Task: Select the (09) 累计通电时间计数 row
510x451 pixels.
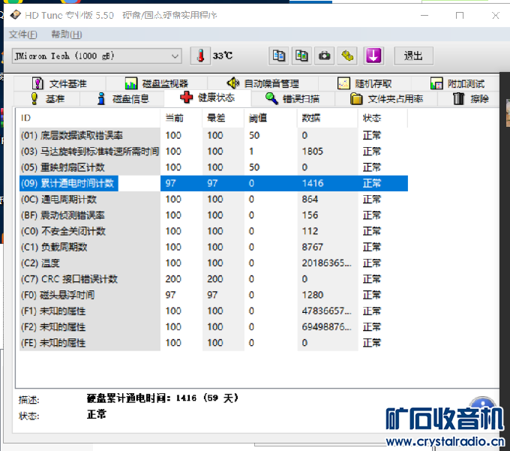Action: (213, 183)
